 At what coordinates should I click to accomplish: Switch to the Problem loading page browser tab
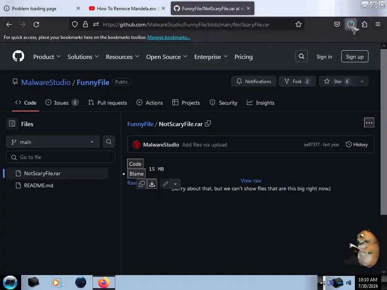pyautogui.click(x=42, y=8)
